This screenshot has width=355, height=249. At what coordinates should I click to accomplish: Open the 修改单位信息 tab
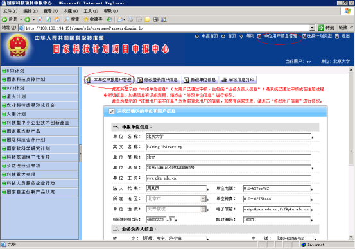pyautogui.click(x=200, y=80)
